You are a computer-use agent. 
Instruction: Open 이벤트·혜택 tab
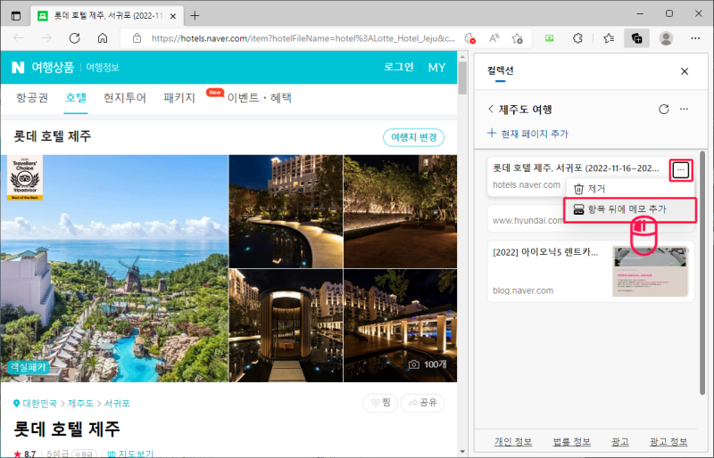pyautogui.click(x=260, y=98)
